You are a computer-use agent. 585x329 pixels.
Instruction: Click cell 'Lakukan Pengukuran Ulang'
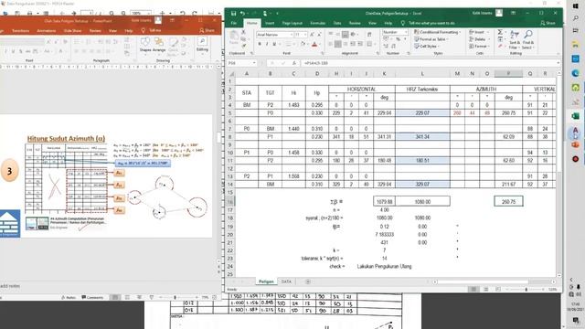384,266
